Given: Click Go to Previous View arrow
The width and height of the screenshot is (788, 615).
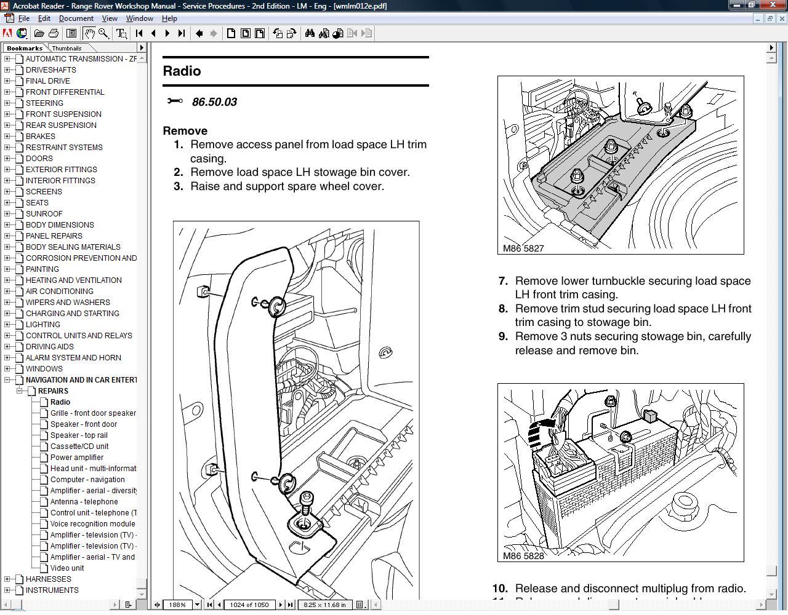Looking at the screenshot, I should [199, 33].
